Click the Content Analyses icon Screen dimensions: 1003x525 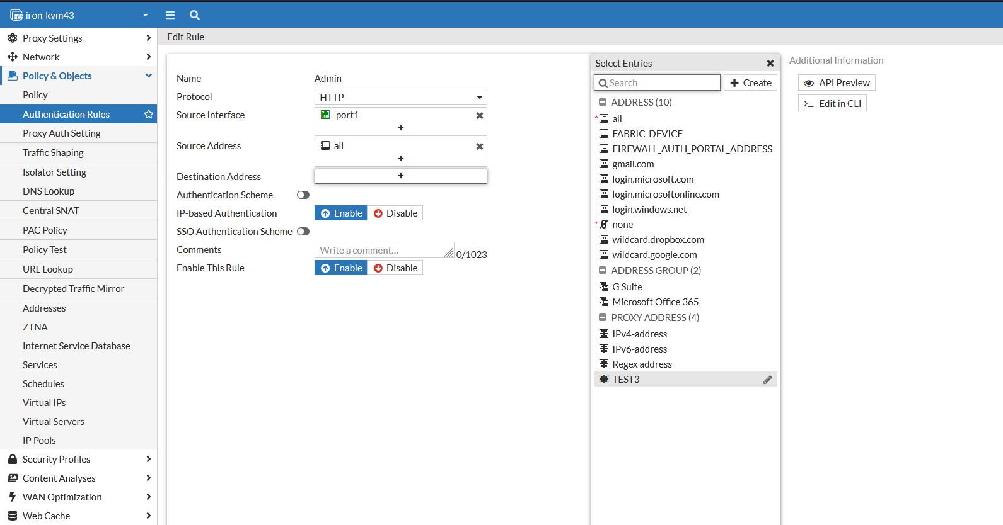click(13, 478)
